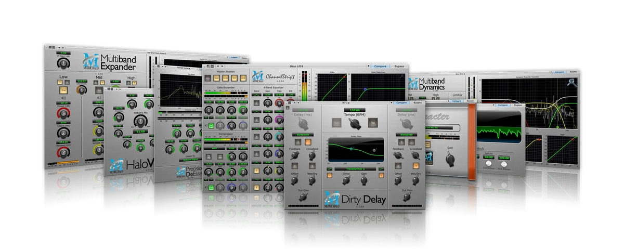
Task: Click Compare in ChannelStrip3 header
Action: (x=381, y=66)
